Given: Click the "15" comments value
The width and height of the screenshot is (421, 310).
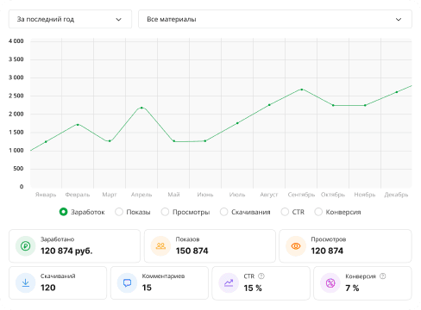Looking at the screenshot, I should [x=147, y=288].
